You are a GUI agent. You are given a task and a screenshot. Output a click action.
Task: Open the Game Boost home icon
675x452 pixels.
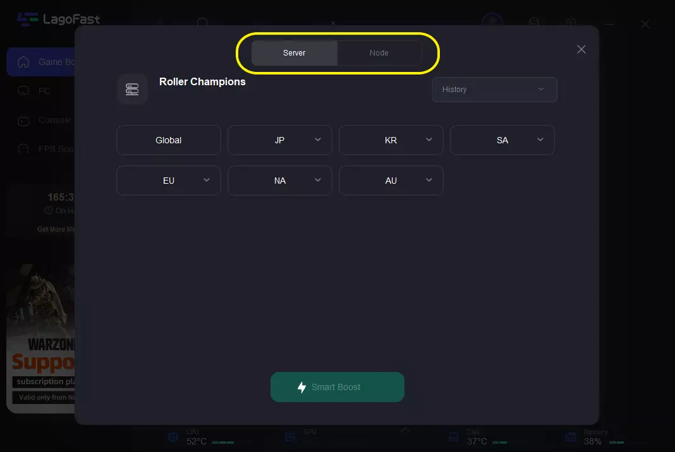tap(23, 62)
